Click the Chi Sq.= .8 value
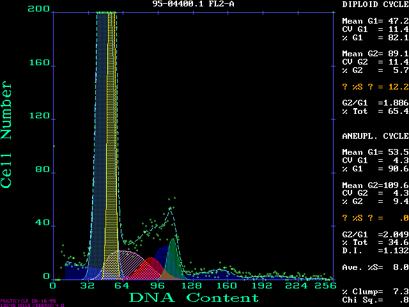 pos(375,300)
